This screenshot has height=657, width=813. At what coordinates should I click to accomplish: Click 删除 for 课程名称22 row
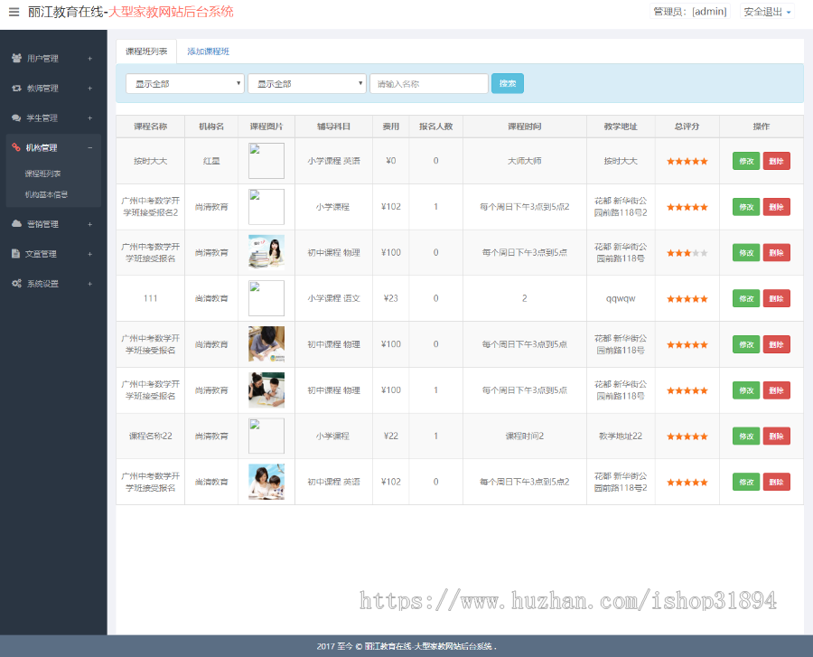point(776,436)
